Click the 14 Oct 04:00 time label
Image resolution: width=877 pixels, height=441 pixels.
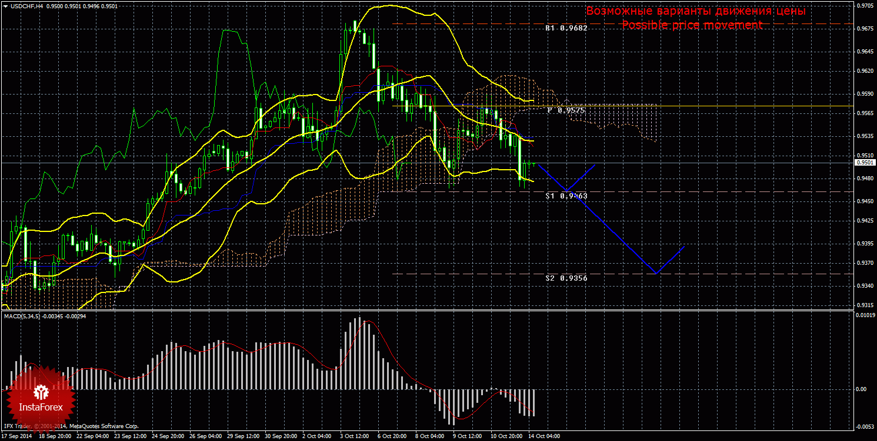coord(545,436)
